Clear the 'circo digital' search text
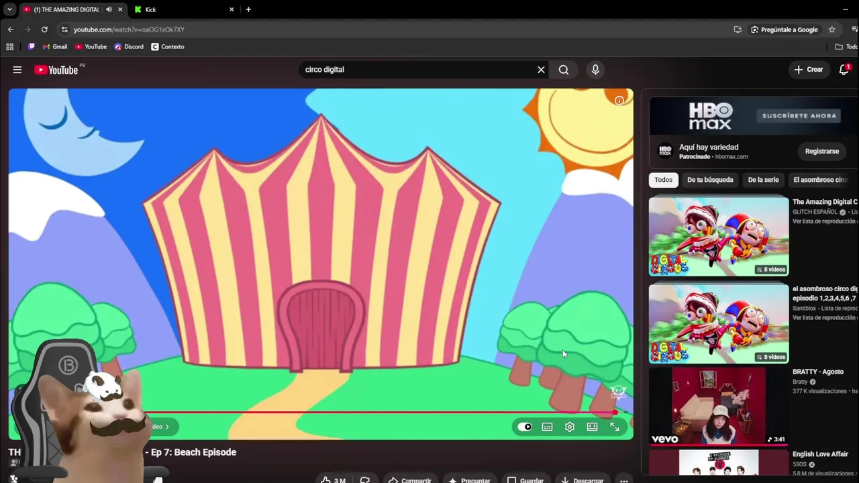This screenshot has width=859, height=483. [541, 70]
